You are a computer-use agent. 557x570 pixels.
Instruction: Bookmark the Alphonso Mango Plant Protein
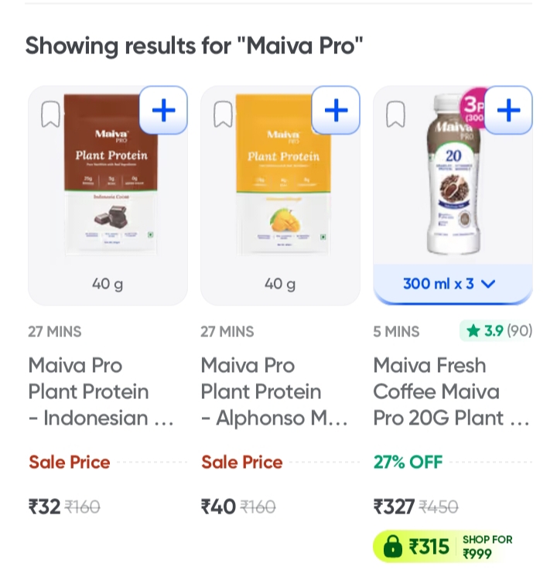pyautogui.click(x=223, y=114)
